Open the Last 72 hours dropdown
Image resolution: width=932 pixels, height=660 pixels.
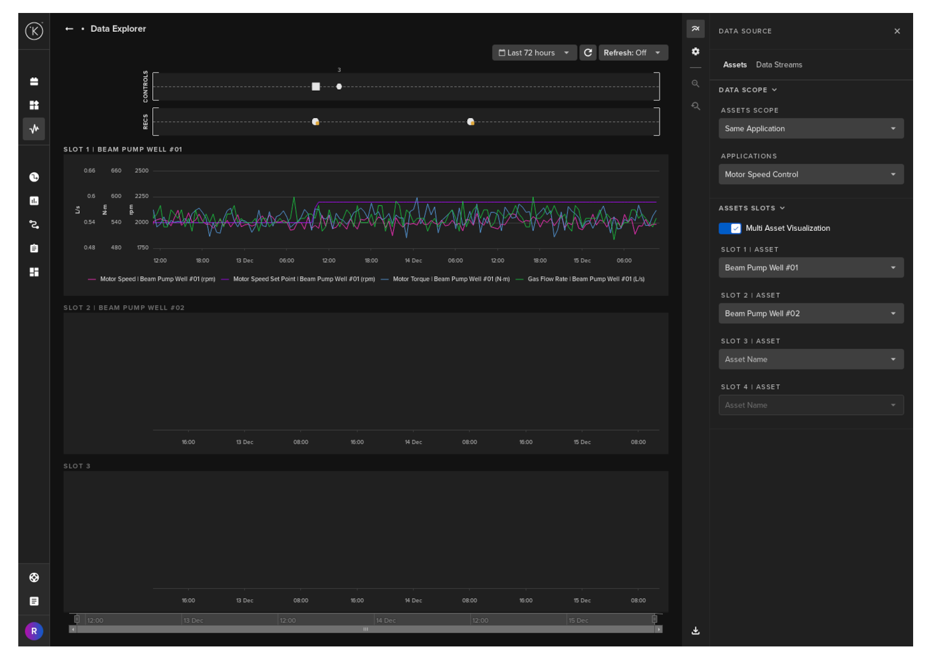tap(534, 52)
